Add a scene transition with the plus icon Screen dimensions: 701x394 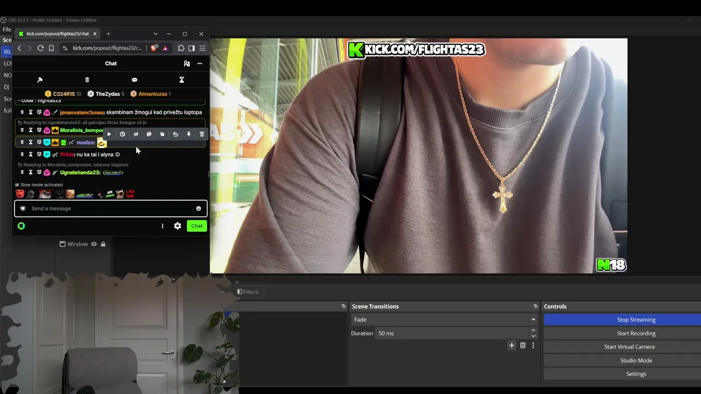click(x=512, y=345)
